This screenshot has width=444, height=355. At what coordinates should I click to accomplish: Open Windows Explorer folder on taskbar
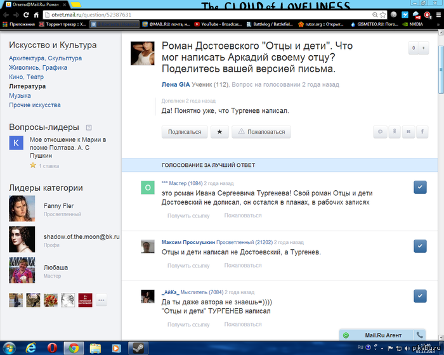[x=95, y=348]
